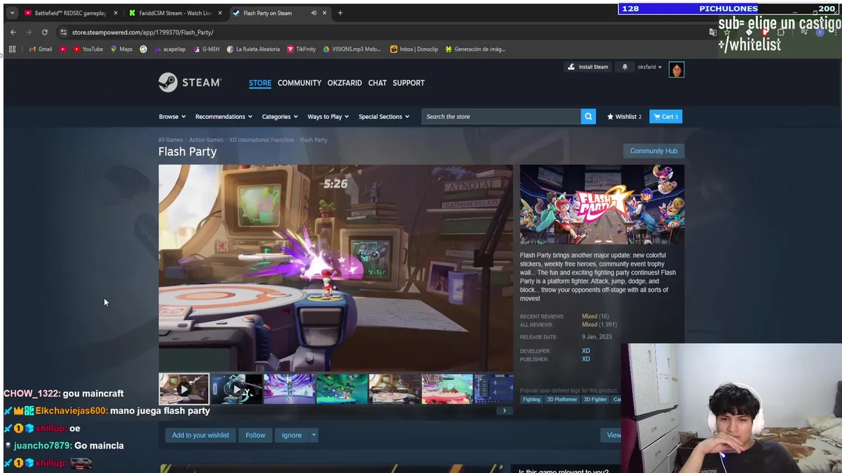Screen dimensions: 842x473
Task: Open OKZFARID profile menu
Action: tap(345, 83)
